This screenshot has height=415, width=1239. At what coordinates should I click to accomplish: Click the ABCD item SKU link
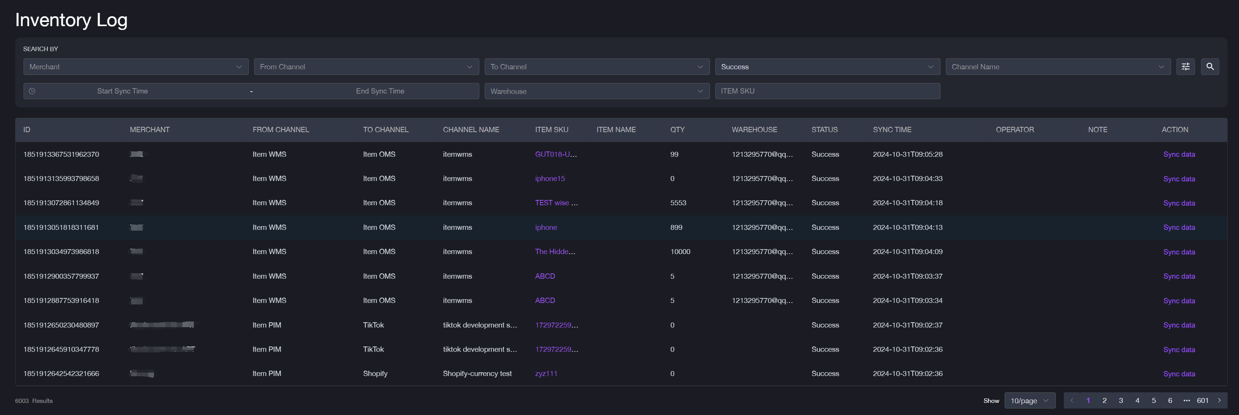pyautogui.click(x=545, y=276)
